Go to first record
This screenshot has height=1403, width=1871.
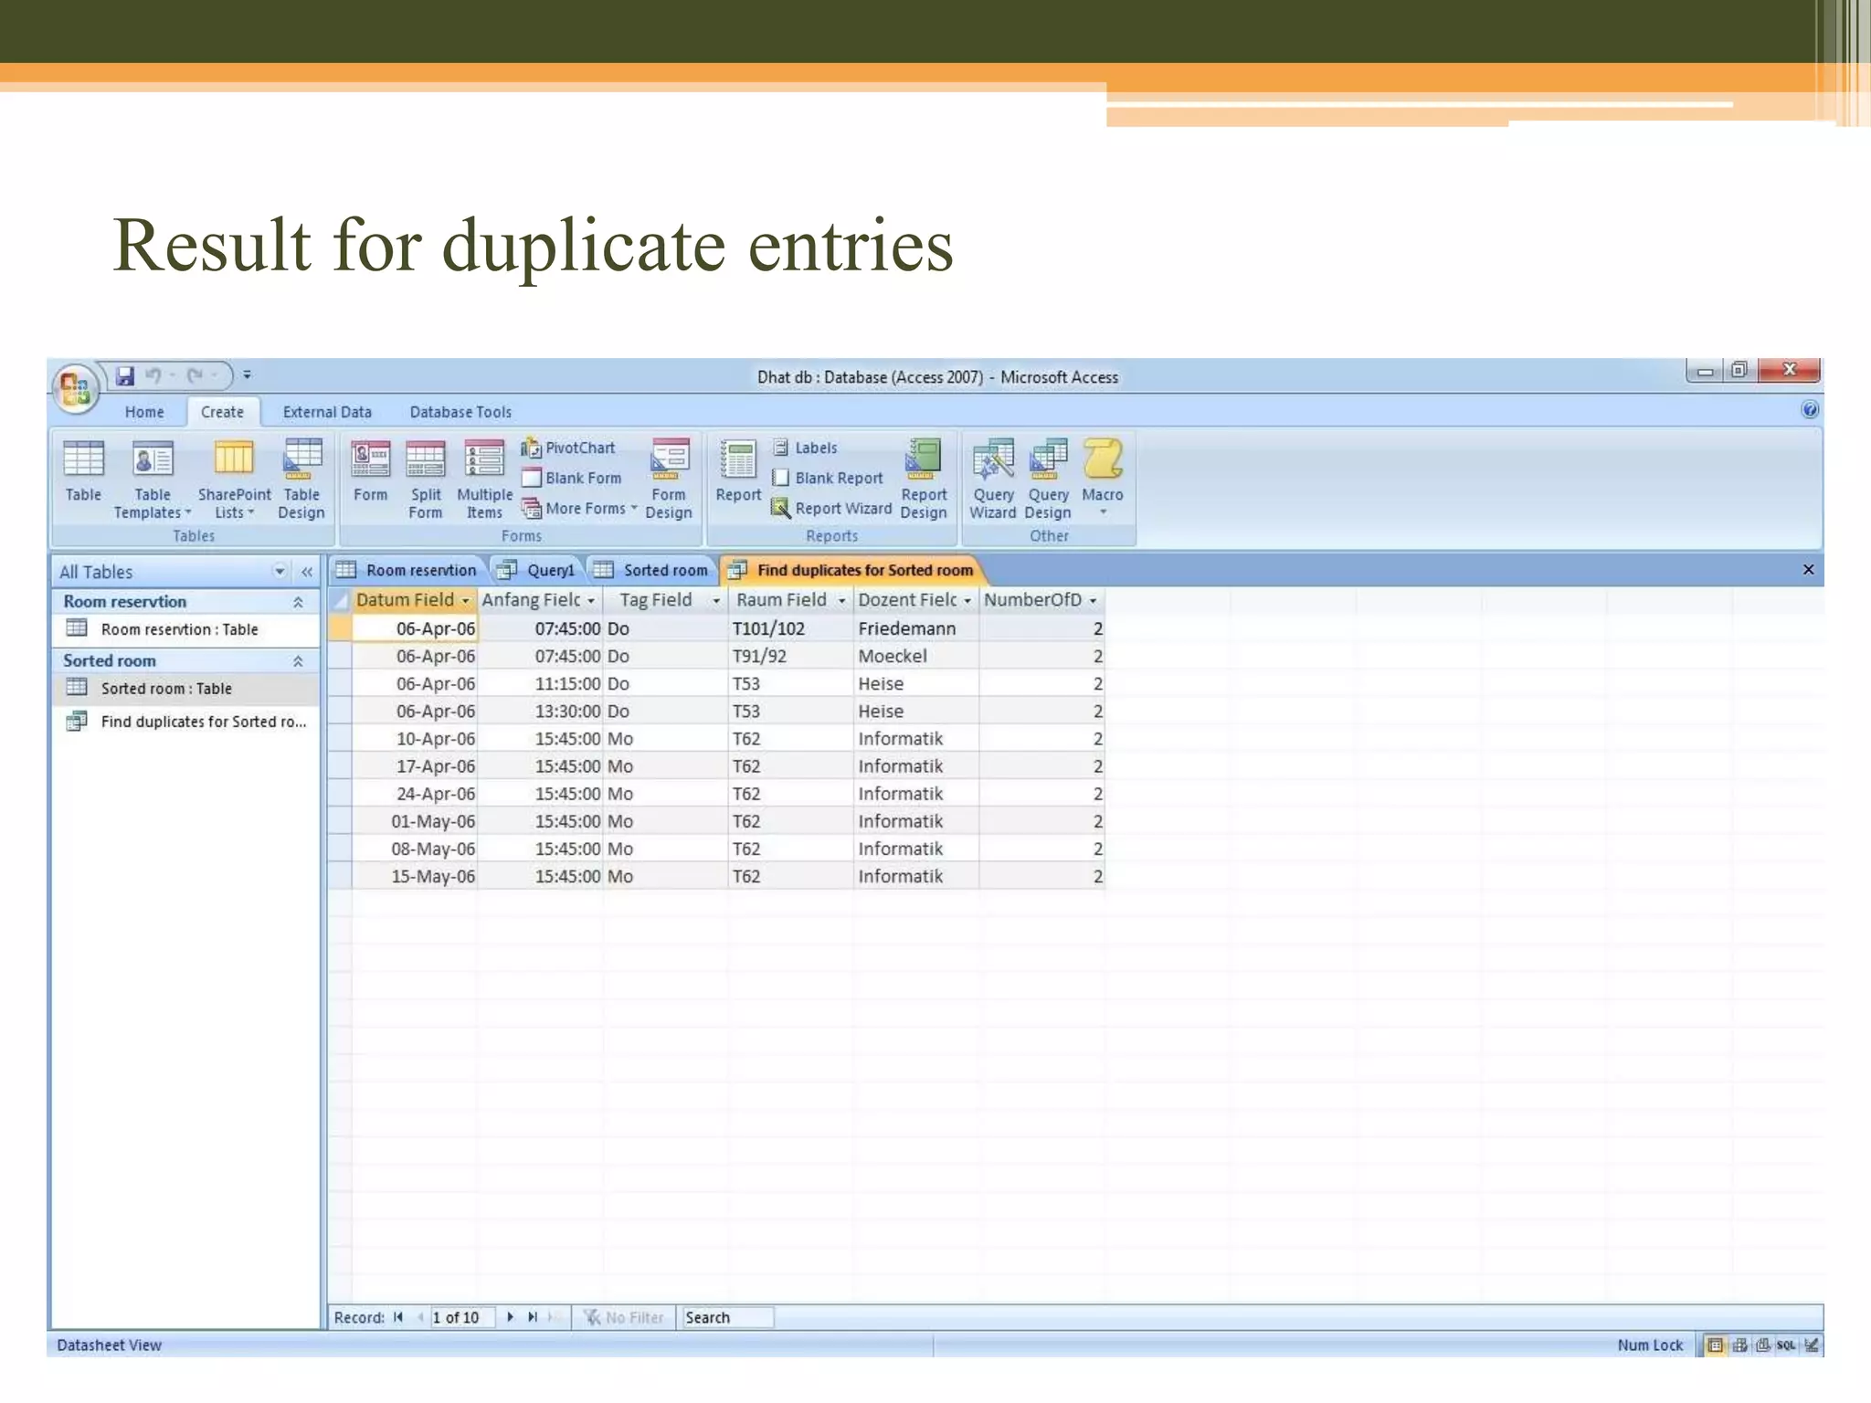point(398,1317)
